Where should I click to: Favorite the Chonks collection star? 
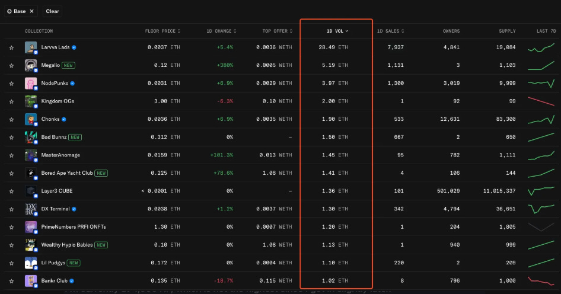[11, 120]
